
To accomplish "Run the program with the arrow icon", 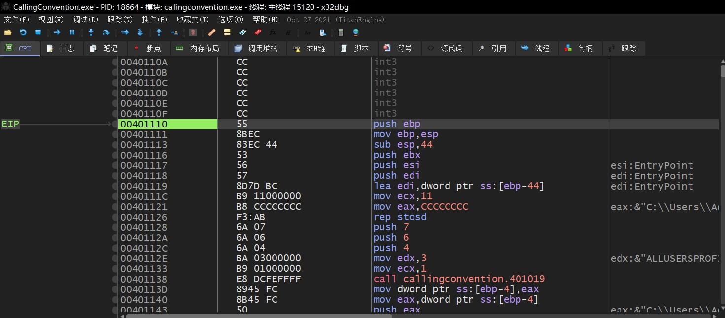I will click(x=57, y=32).
